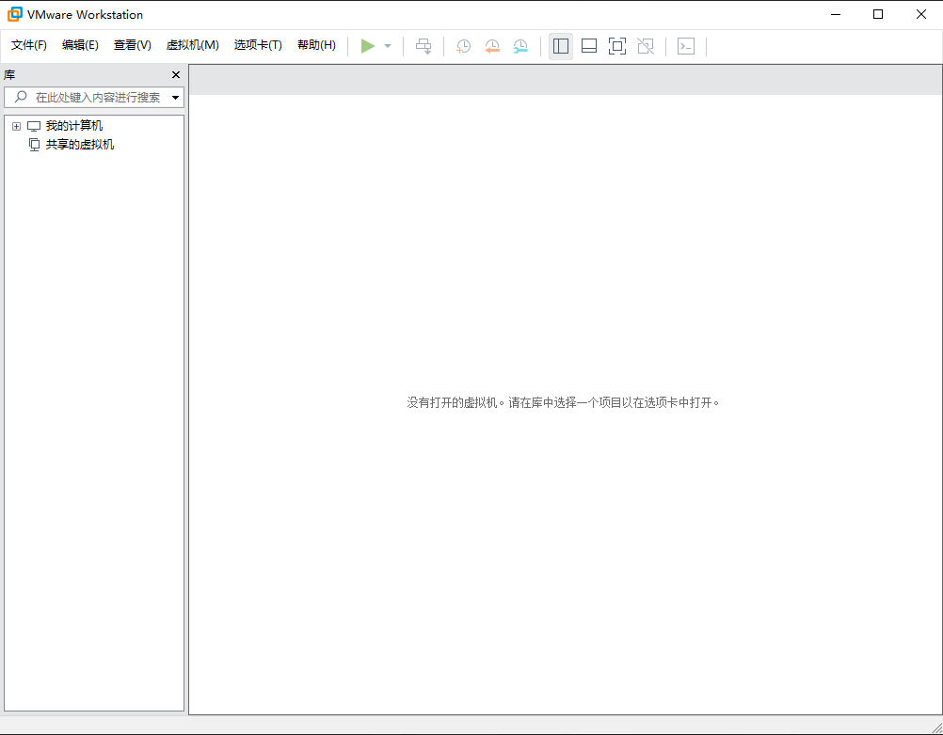Click the full screen mode icon

pyautogui.click(x=617, y=46)
